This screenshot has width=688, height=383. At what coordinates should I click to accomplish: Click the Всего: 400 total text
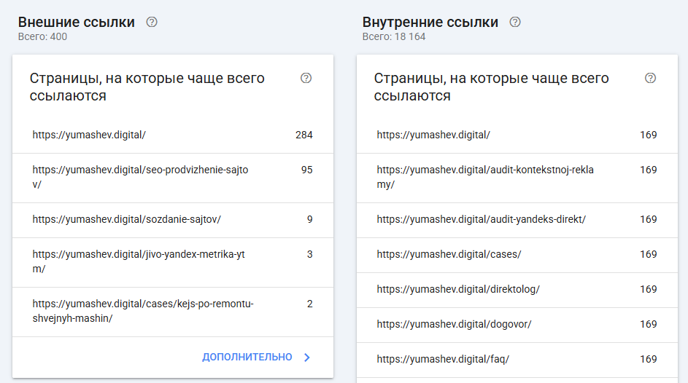click(42, 36)
